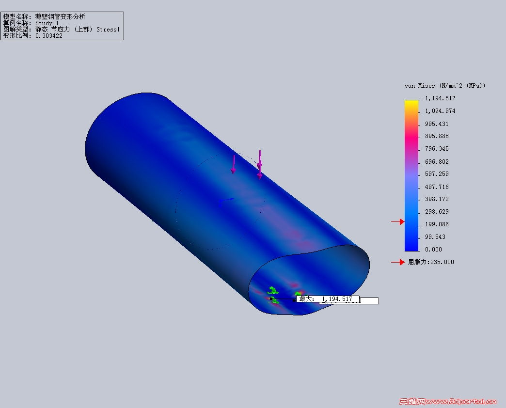506x408 pixels.
Task: Select the deformation scale value 0.303422
Action: pyautogui.click(x=49, y=36)
